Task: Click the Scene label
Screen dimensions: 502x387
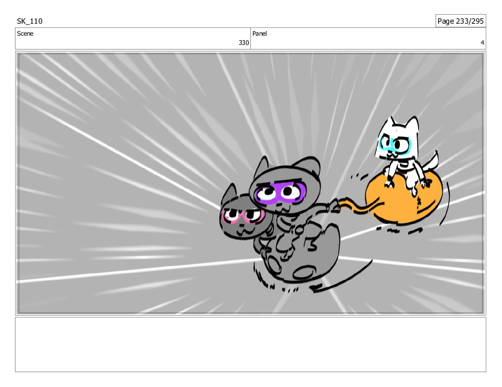Action: 25,34
